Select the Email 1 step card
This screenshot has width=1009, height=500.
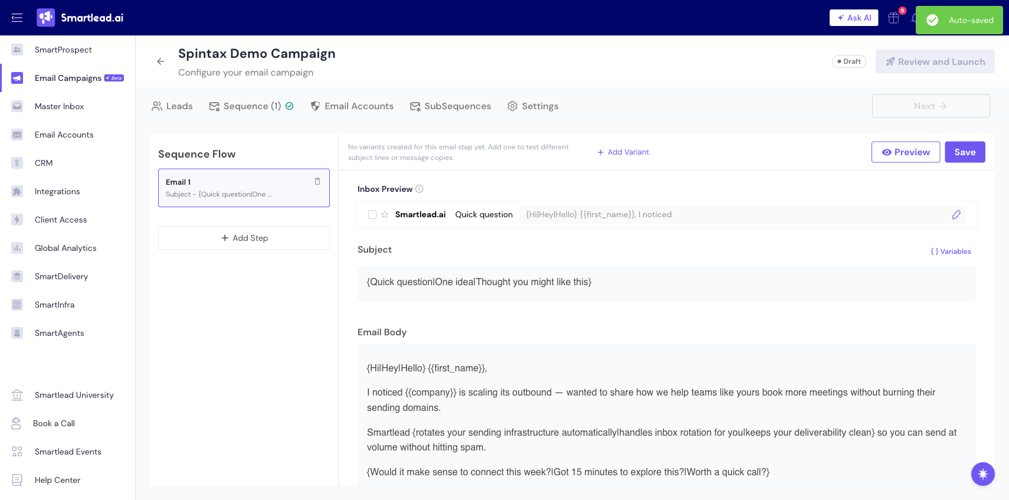[x=244, y=188]
